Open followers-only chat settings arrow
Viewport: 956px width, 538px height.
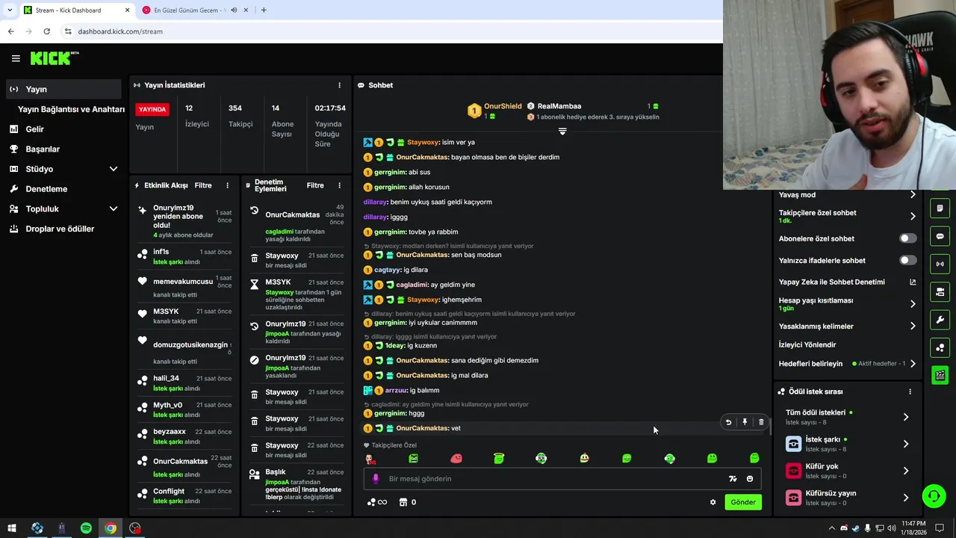(913, 217)
